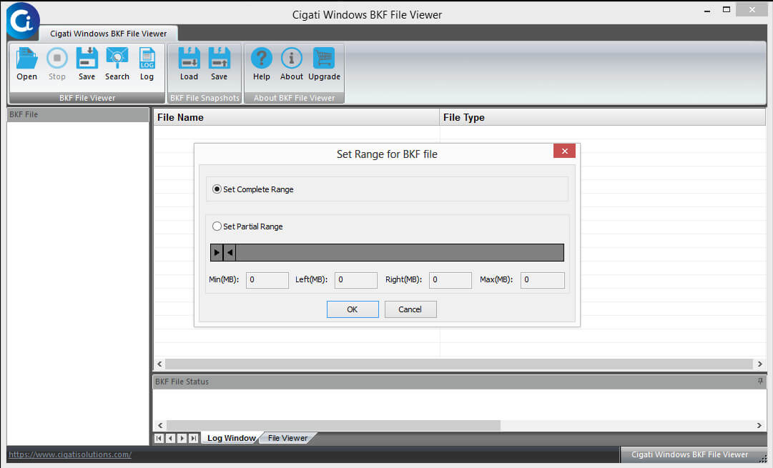The image size is (773, 468).
Task: Click the status panel scrollbar left arrow
Action: point(160,425)
